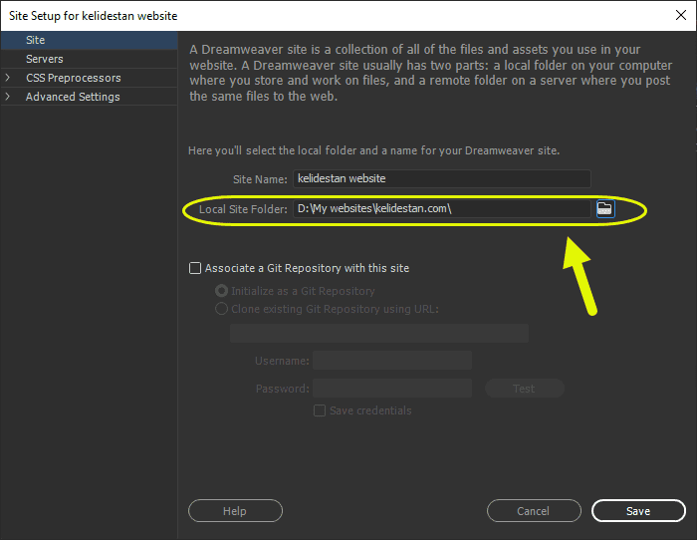This screenshot has height=540, width=697.
Task: Edit the Site Name field
Action: [x=442, y=178]
